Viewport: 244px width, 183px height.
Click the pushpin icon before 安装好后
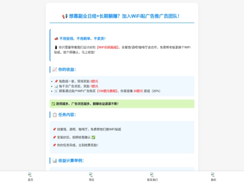point(54,137)
